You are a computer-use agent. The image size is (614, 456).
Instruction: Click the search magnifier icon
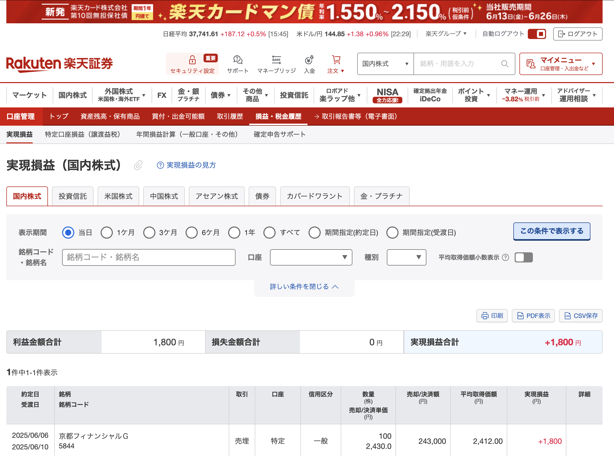click(505, 64)
